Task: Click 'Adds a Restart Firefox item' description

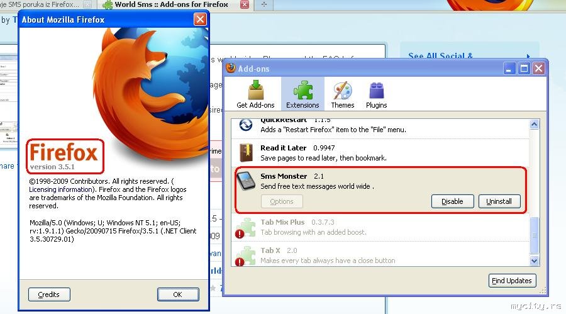Action: 333,130
